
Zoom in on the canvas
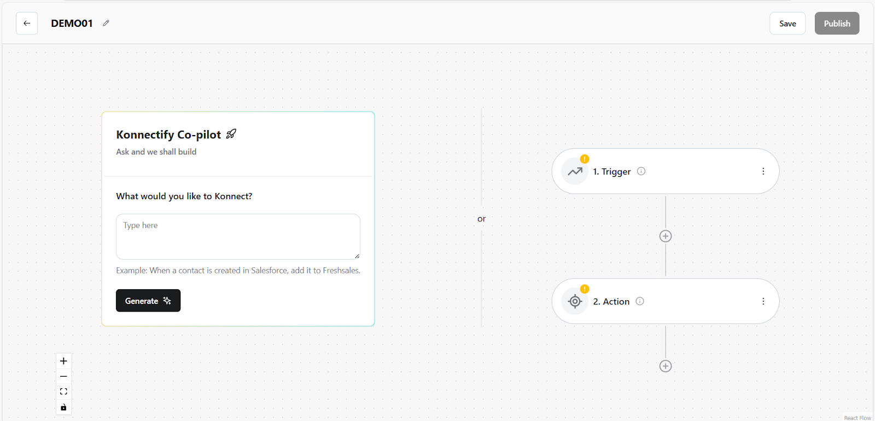(63, 361)
